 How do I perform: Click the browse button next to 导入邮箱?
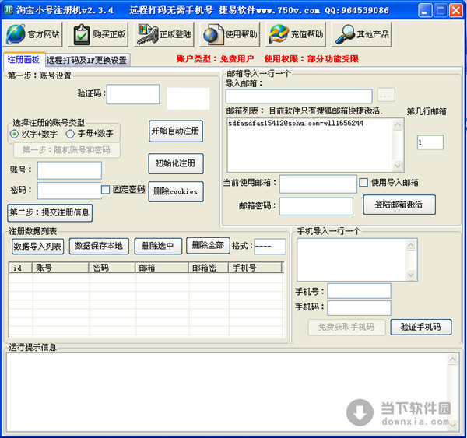coord(386,96)
